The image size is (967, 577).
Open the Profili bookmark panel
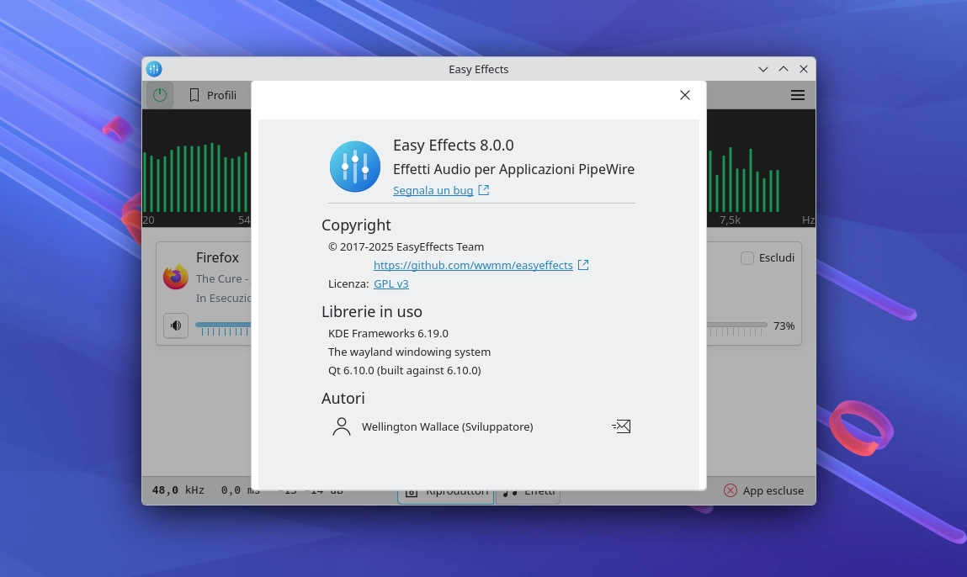[x=211, y=95]
